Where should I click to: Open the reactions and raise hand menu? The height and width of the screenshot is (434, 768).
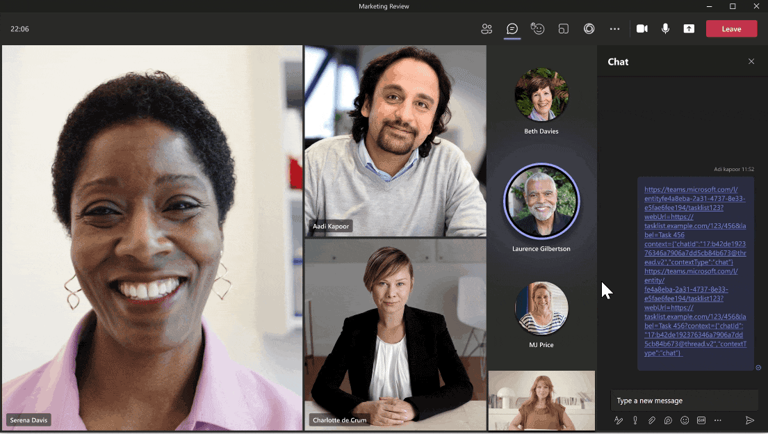[537, 29]
